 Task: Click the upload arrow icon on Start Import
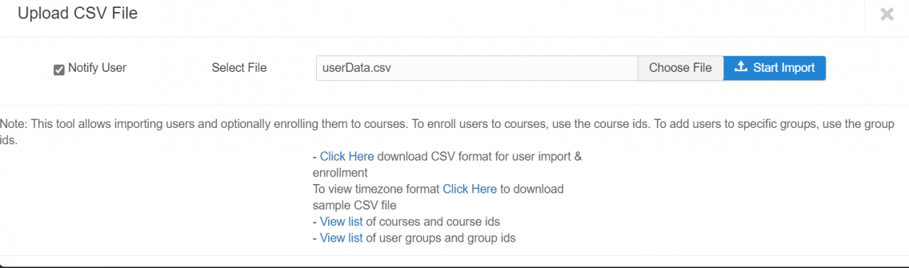741,67
